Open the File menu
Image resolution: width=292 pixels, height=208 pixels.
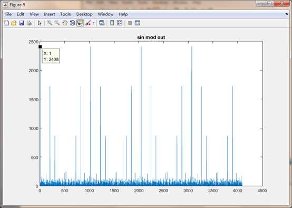[x=8, y=14]
